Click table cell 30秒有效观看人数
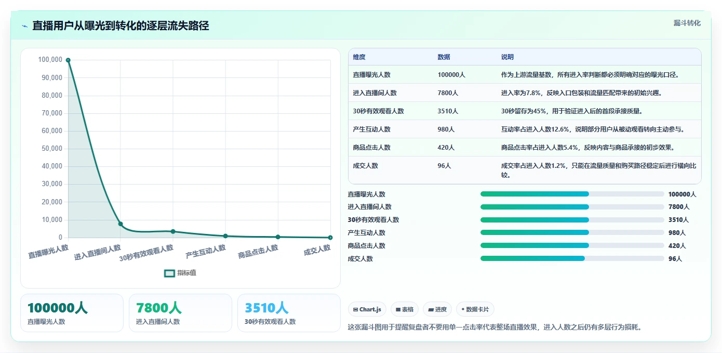 point(379,111)
